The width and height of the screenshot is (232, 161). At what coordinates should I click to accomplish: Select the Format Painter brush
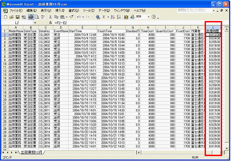tap(71, 17)
